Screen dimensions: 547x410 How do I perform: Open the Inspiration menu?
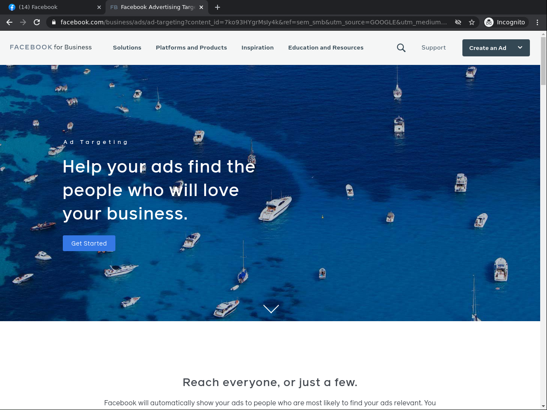point(258,48)
